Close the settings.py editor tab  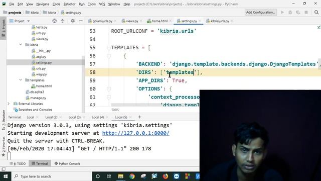tap(200, 21)
